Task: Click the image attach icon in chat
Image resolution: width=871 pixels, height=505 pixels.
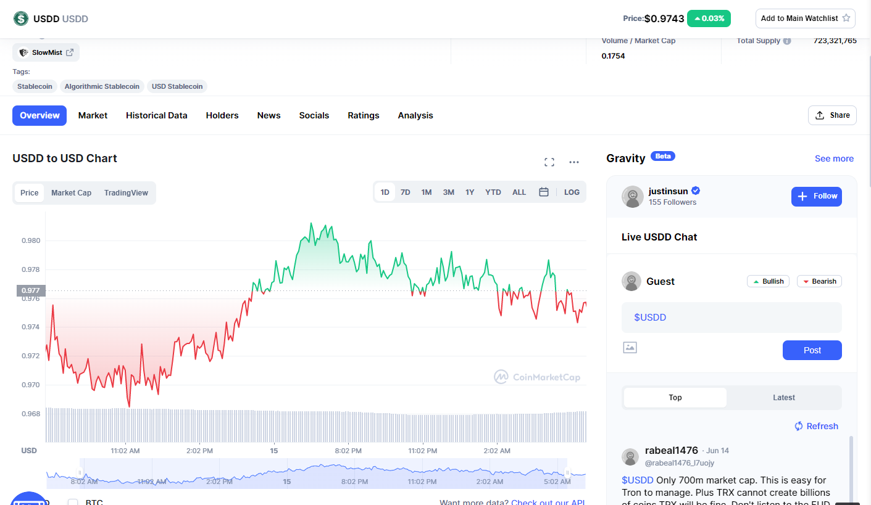Action: 630,347
